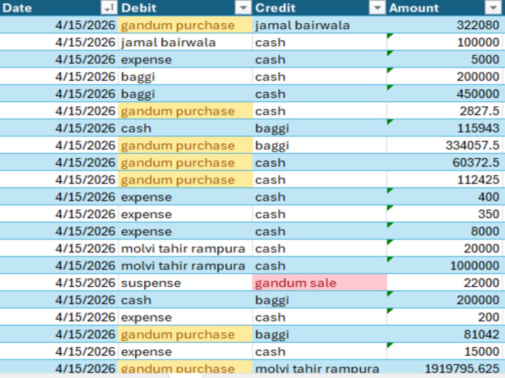Open the Date column filter dropdown
The height and width of the screenshot is (378, 505).
(x=109, y=8)
